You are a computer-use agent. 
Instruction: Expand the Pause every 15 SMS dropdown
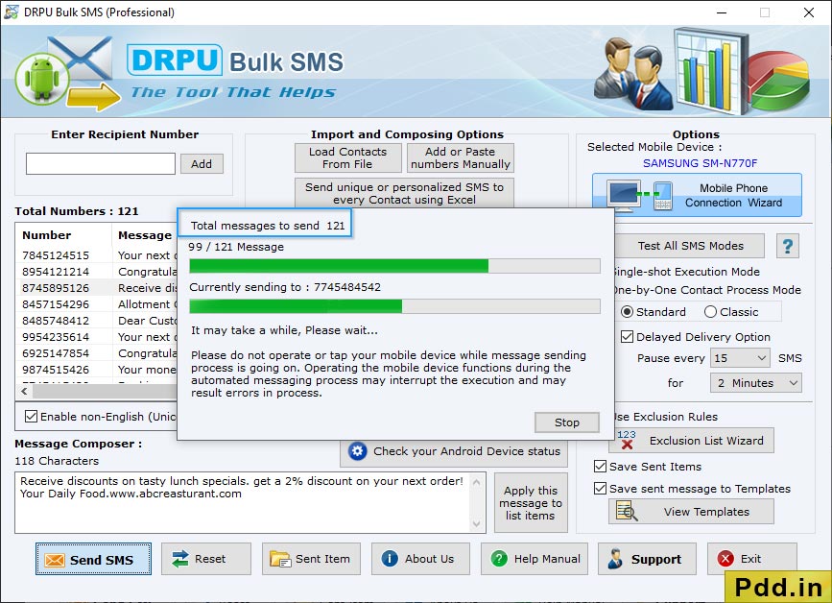pos(741,358)
